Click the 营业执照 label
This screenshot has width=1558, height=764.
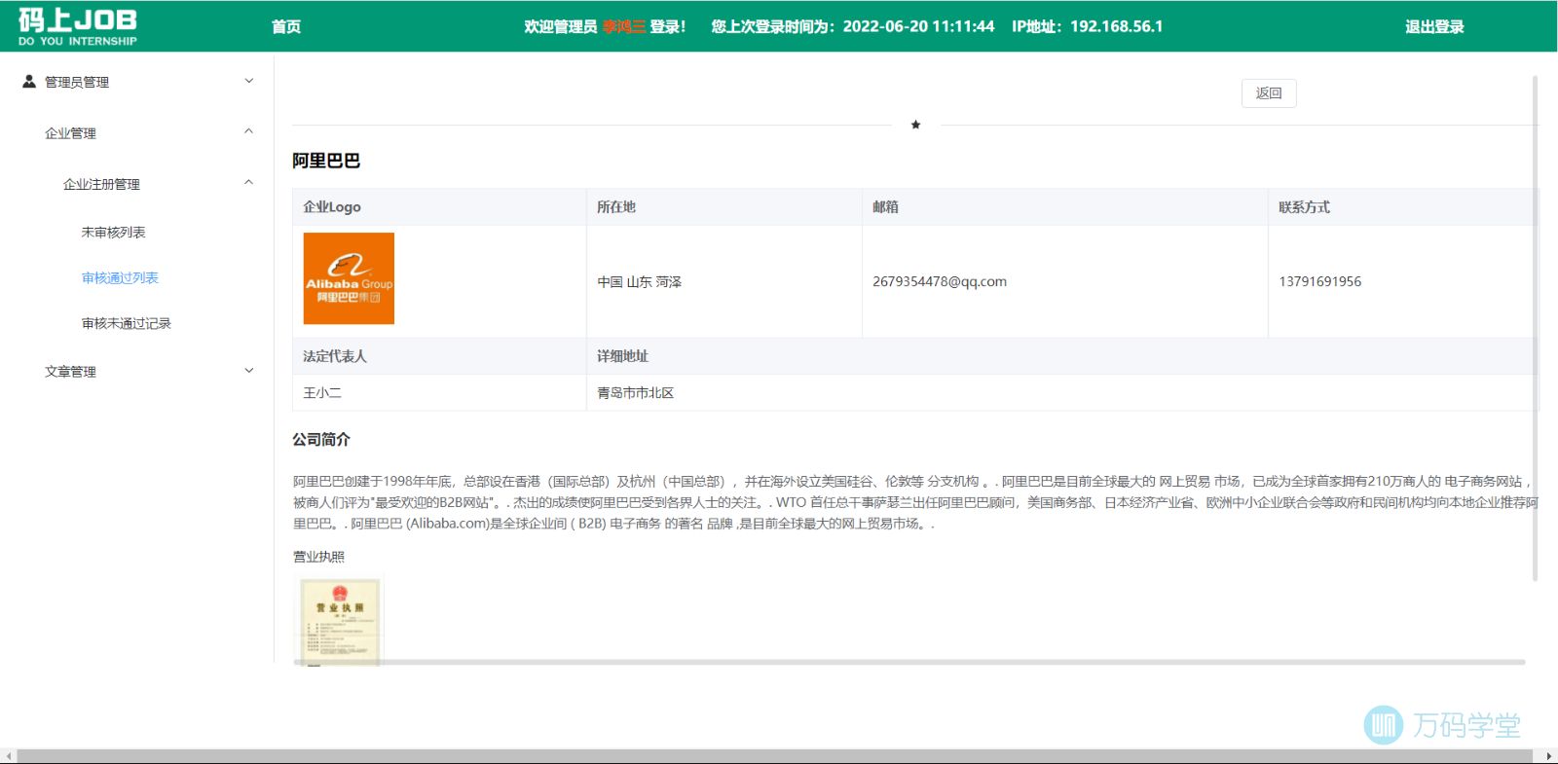coord(318,557)
